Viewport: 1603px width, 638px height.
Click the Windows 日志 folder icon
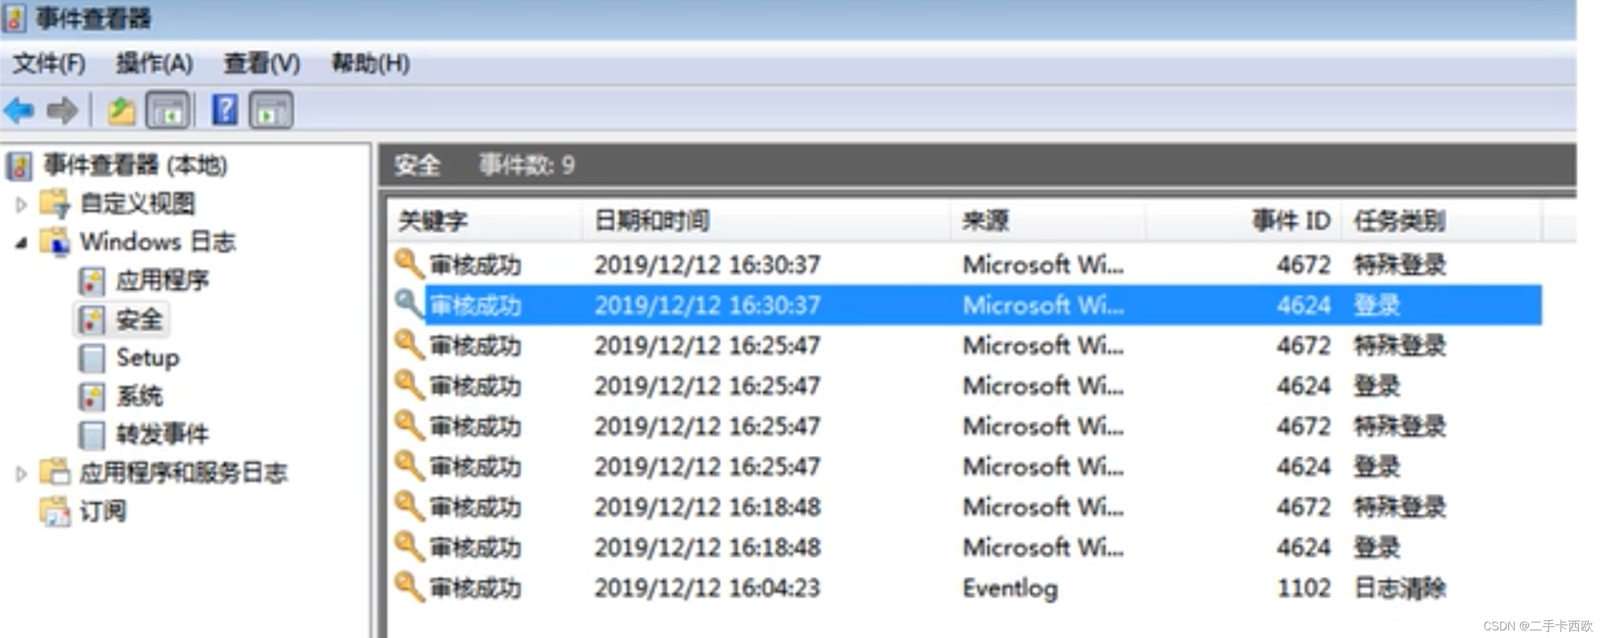coord(55,242)
